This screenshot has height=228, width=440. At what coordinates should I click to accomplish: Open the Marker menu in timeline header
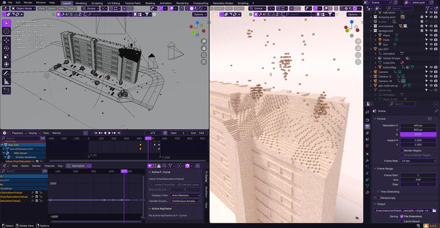point(57,133)
